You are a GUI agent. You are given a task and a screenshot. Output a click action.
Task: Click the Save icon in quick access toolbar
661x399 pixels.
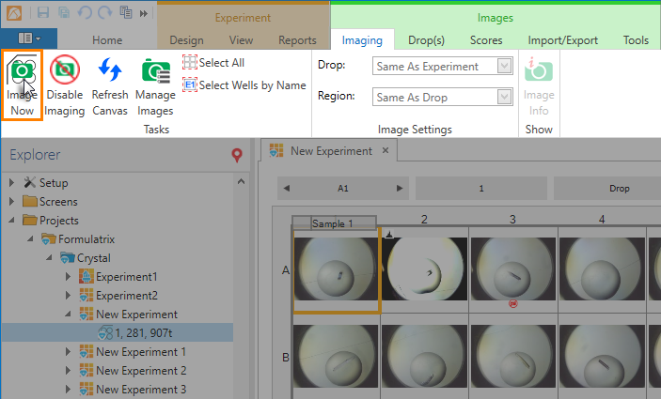(43, 12)
